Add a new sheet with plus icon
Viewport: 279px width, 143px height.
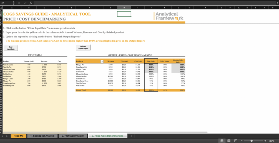point(131,136)
